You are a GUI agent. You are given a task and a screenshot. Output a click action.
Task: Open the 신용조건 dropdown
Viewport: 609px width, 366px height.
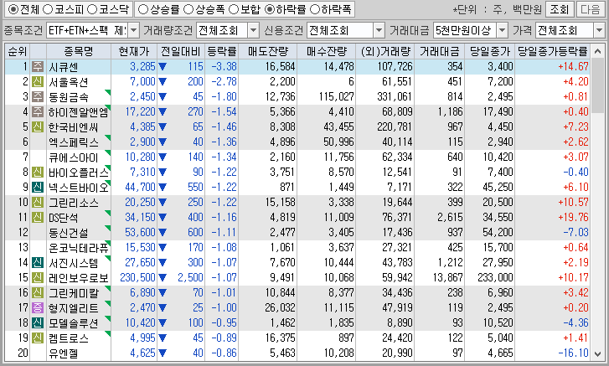379,30
